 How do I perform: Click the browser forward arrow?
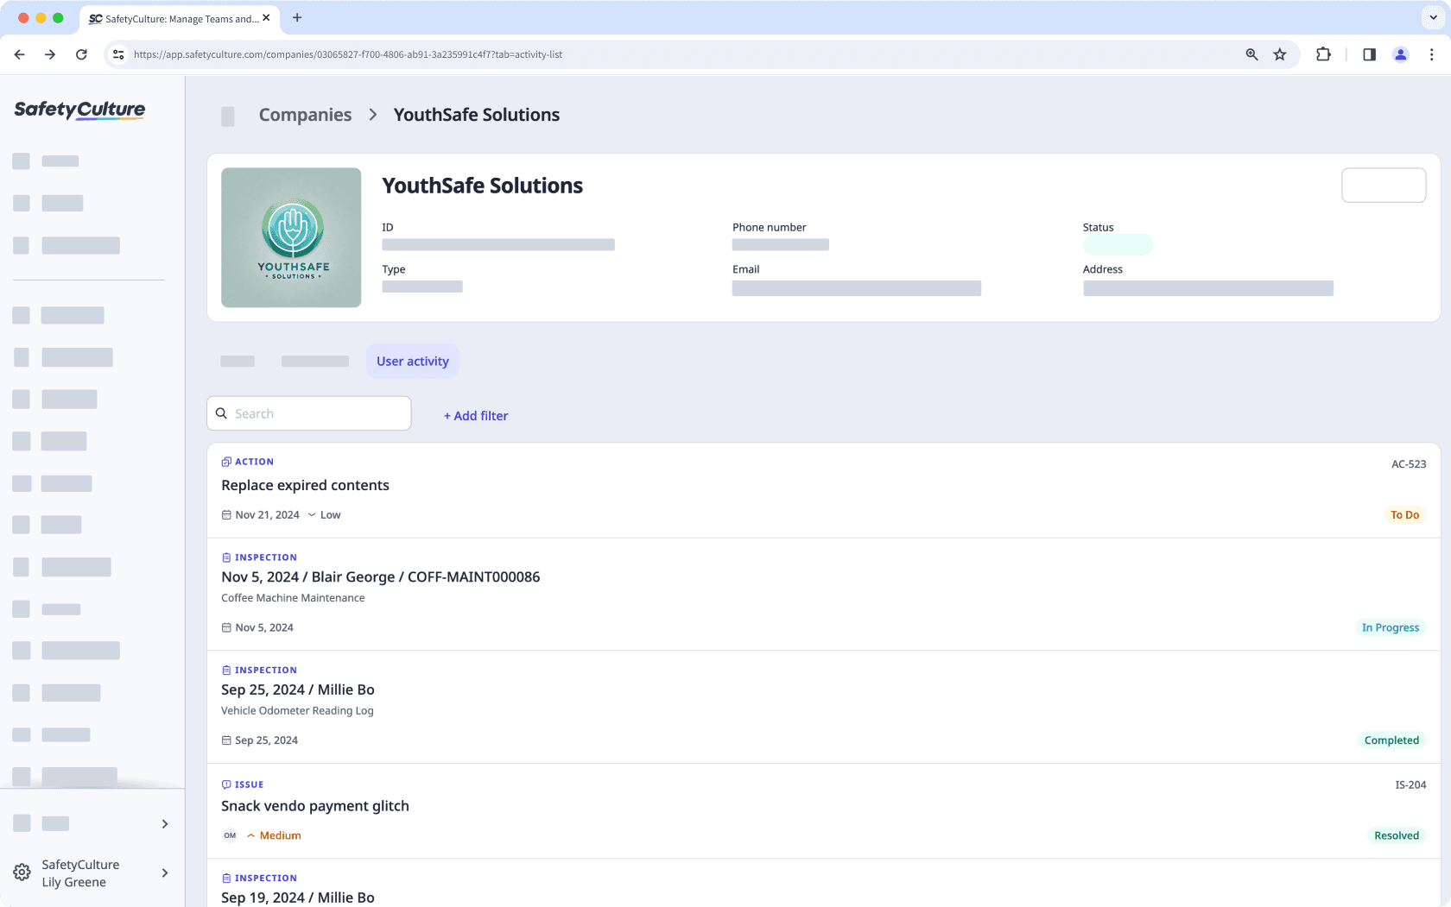50,54
